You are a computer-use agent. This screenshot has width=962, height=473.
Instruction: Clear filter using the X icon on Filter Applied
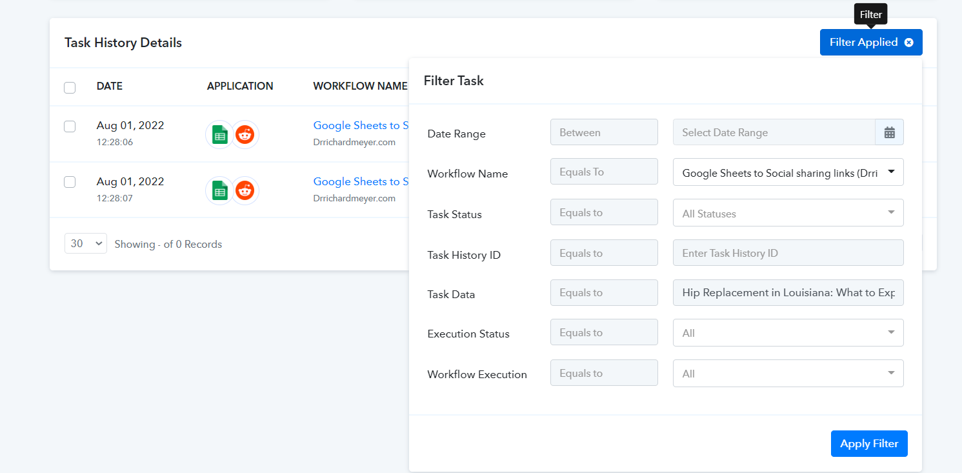point(908,43)
